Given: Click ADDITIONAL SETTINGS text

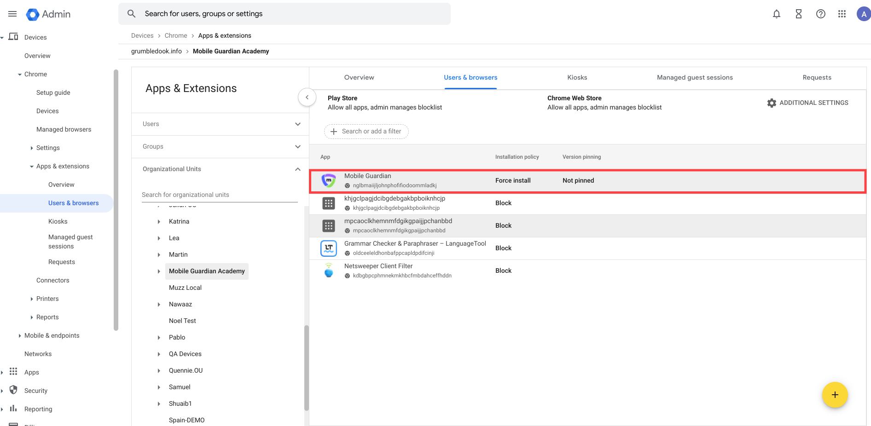Looking at the screenshot, I should [x=814, y=103].
